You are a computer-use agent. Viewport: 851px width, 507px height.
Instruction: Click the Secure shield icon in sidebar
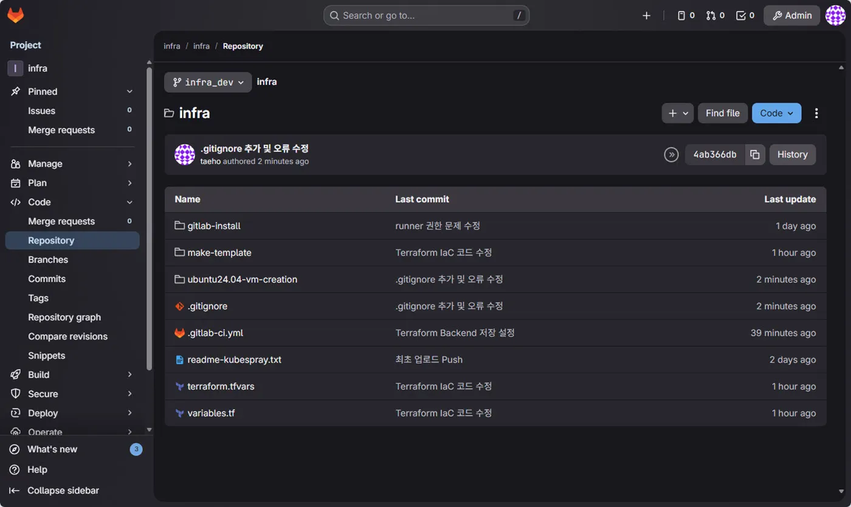16,394
